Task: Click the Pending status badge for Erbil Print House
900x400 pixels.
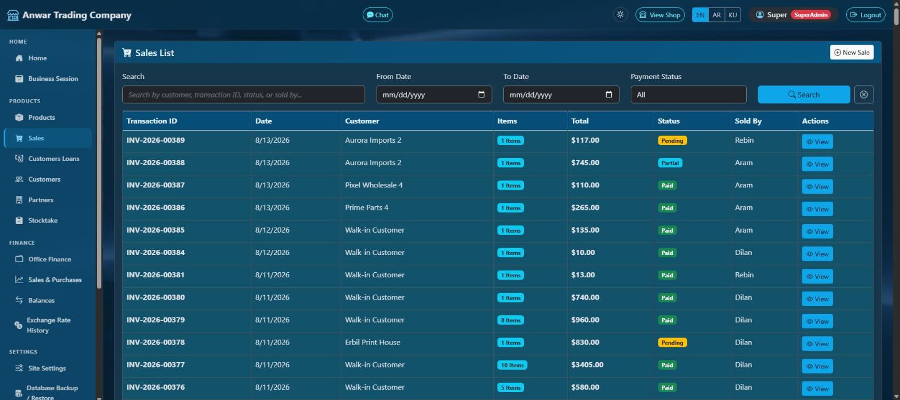Action: coord(672,343)
